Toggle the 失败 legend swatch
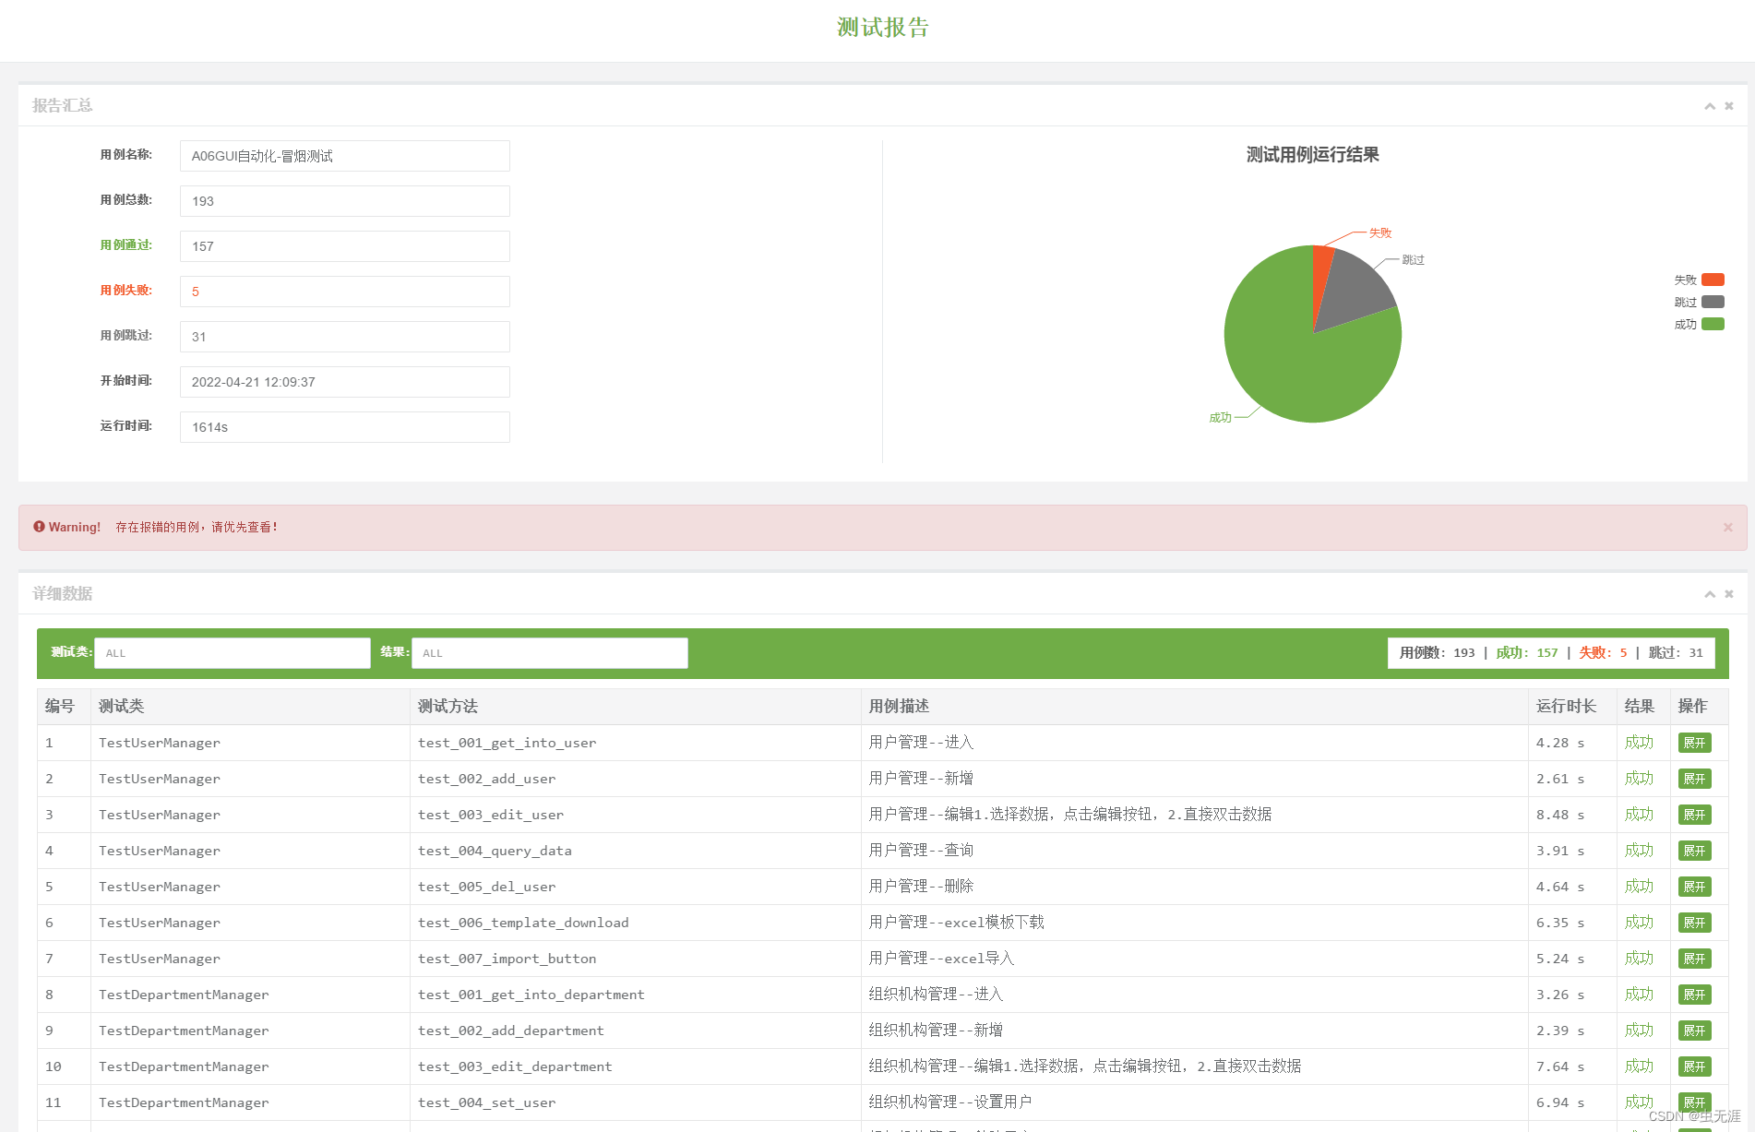The width and height of the screenshot is (1755, 1132). pyautogui.click(x=1713, y=280)
